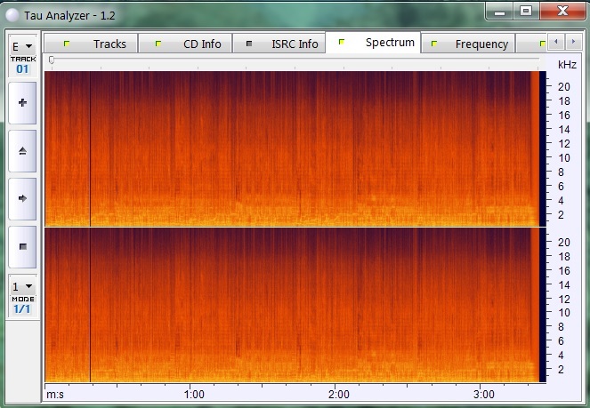
Task: Switch to the Tracks tab
Action: pos(97,44)
